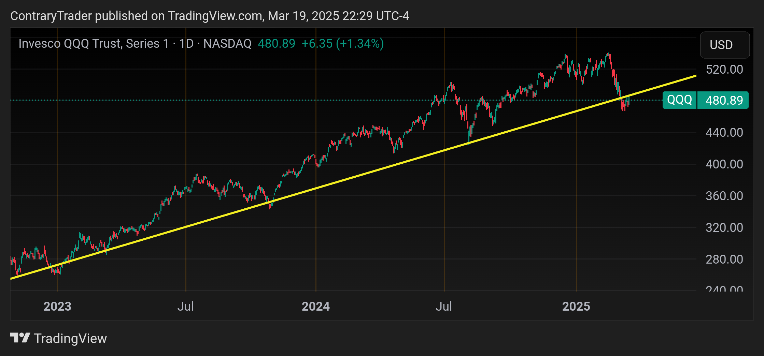Click the header price value 480.89
This screenshot has width=764, height=356.
pos(277,44)
